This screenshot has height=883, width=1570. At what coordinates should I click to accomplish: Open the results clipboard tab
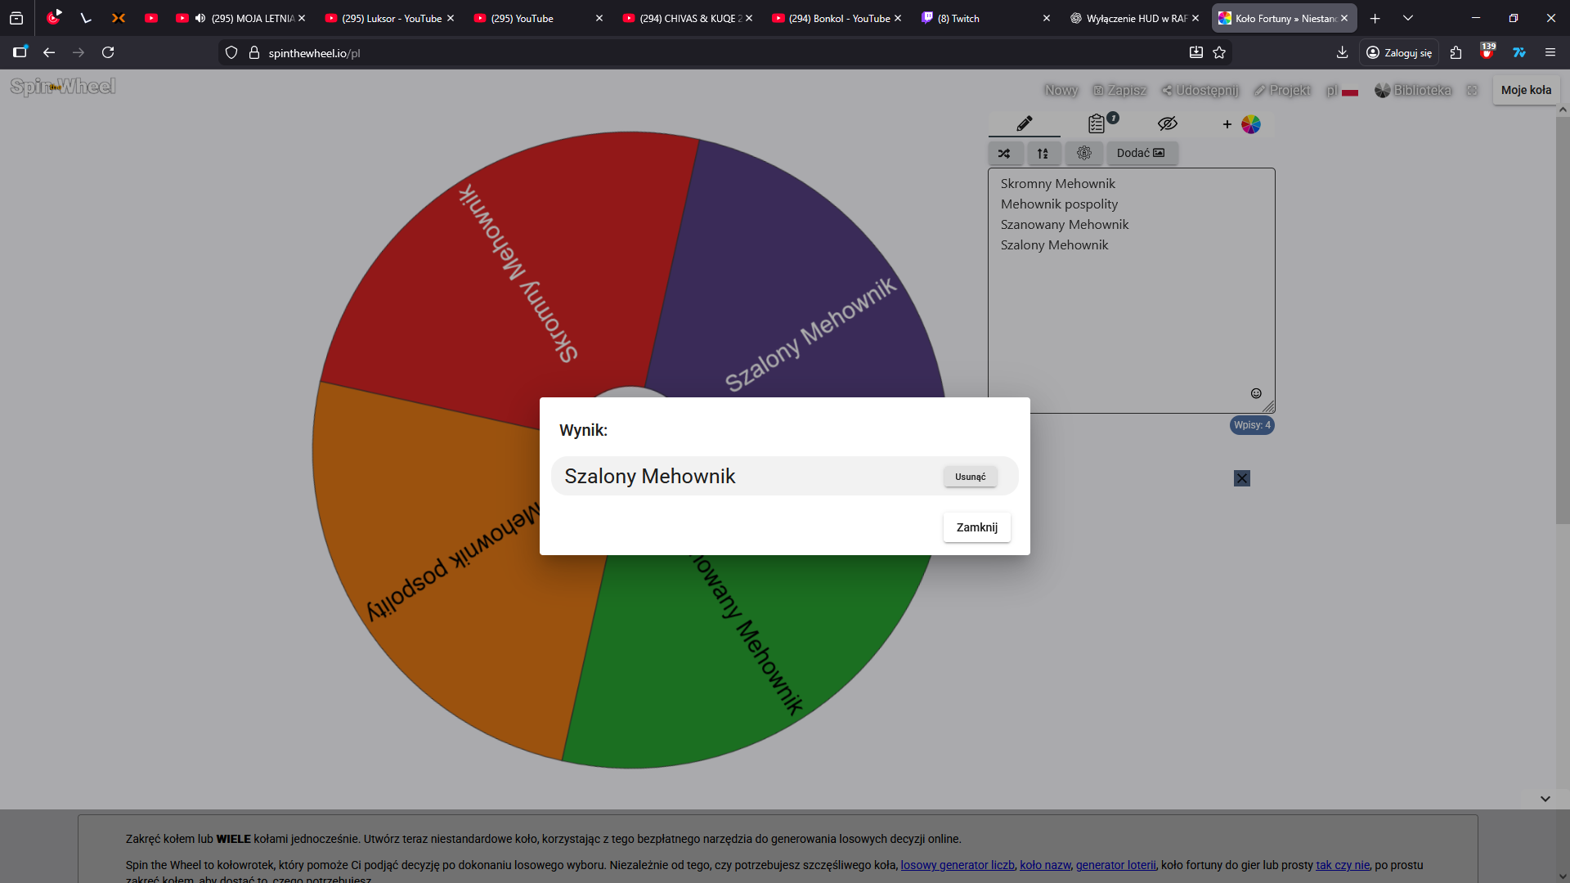pyautogui.click(x=1097, y=123)
